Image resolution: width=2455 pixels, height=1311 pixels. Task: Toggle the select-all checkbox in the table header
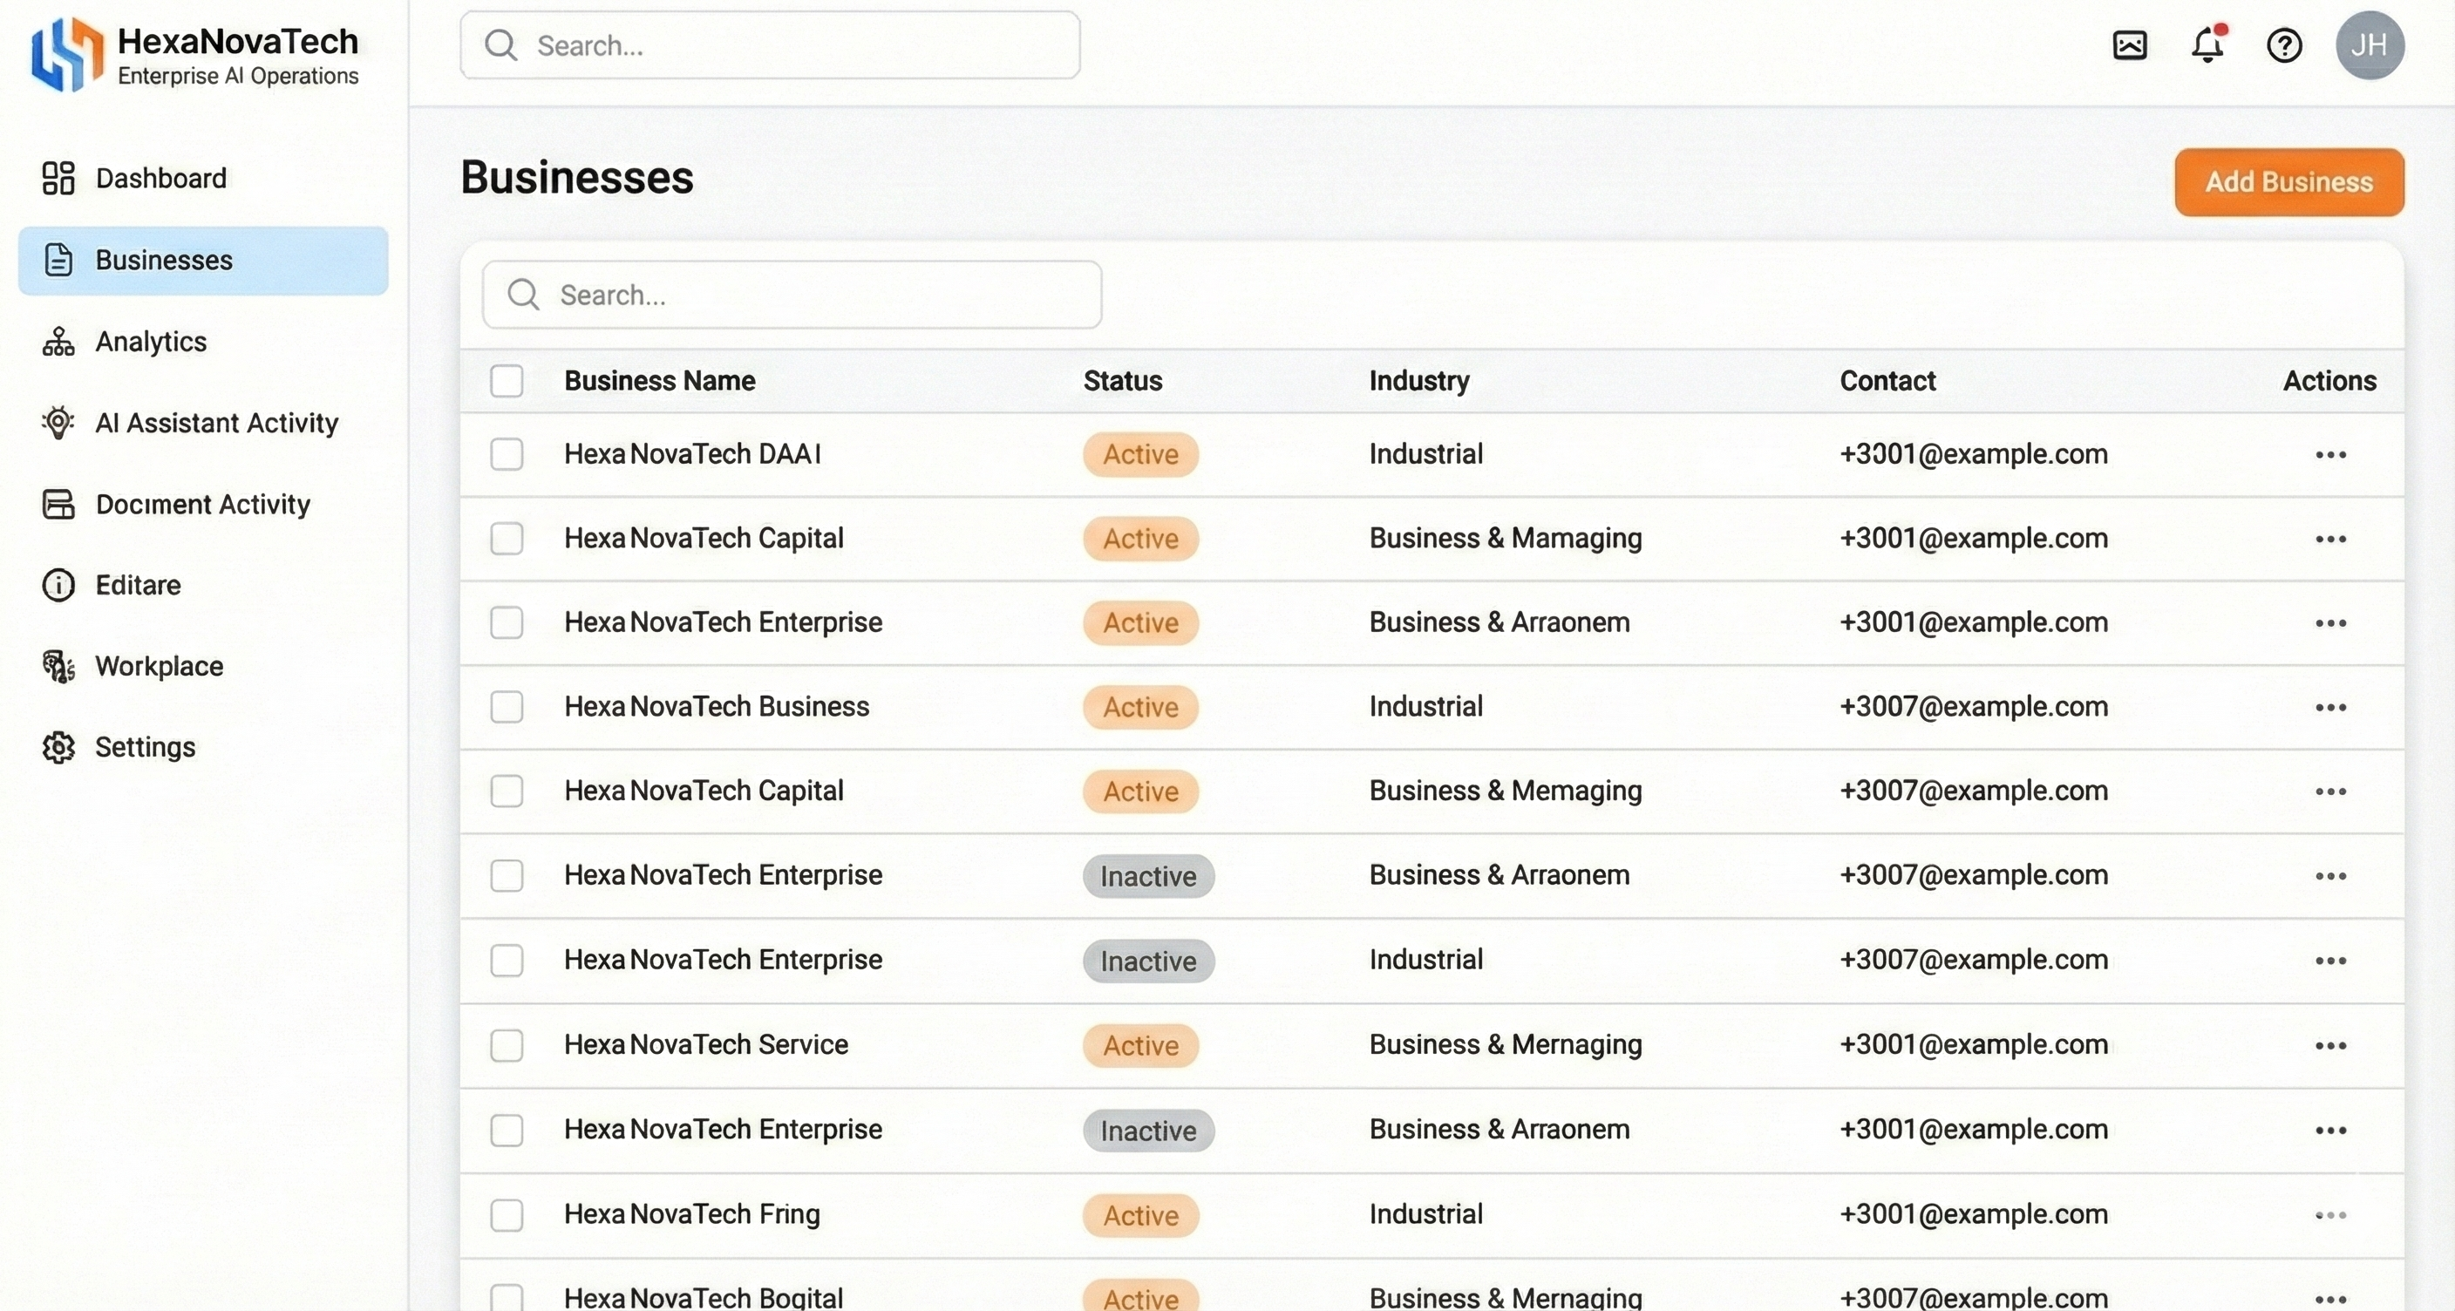[507, 380]
